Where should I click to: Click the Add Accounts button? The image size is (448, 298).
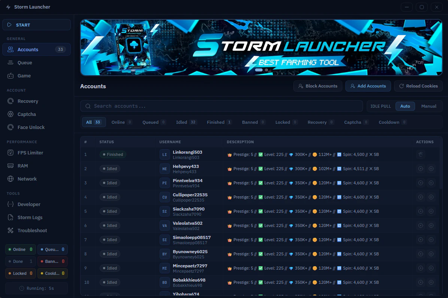[368, 86]
